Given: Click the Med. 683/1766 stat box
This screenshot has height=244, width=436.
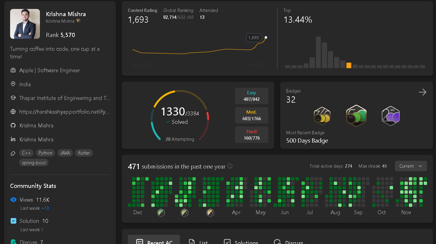Looking at the screenshot, I should (252, 115).
